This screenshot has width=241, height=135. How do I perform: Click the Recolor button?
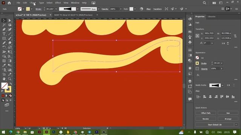point(206,119)
